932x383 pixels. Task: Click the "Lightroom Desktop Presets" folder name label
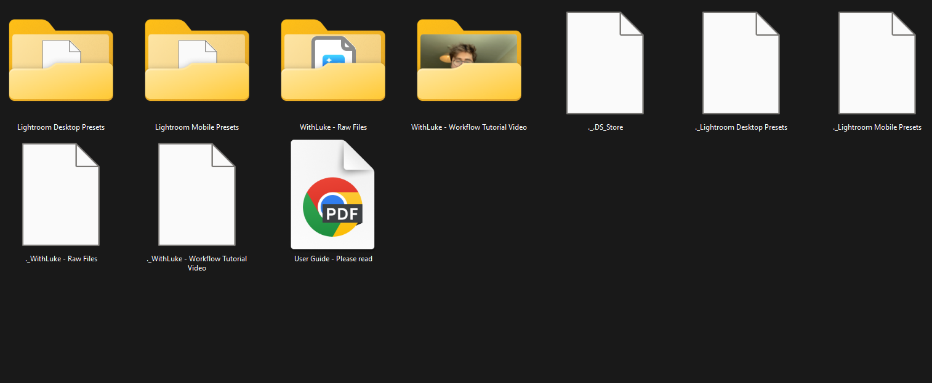61,127
